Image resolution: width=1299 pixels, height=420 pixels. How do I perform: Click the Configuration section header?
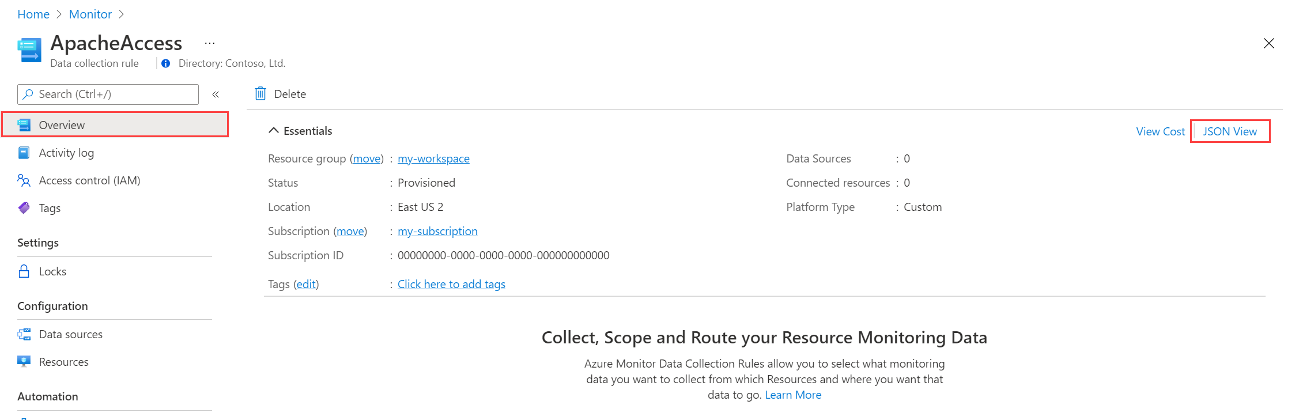click(x=52, y=306)
